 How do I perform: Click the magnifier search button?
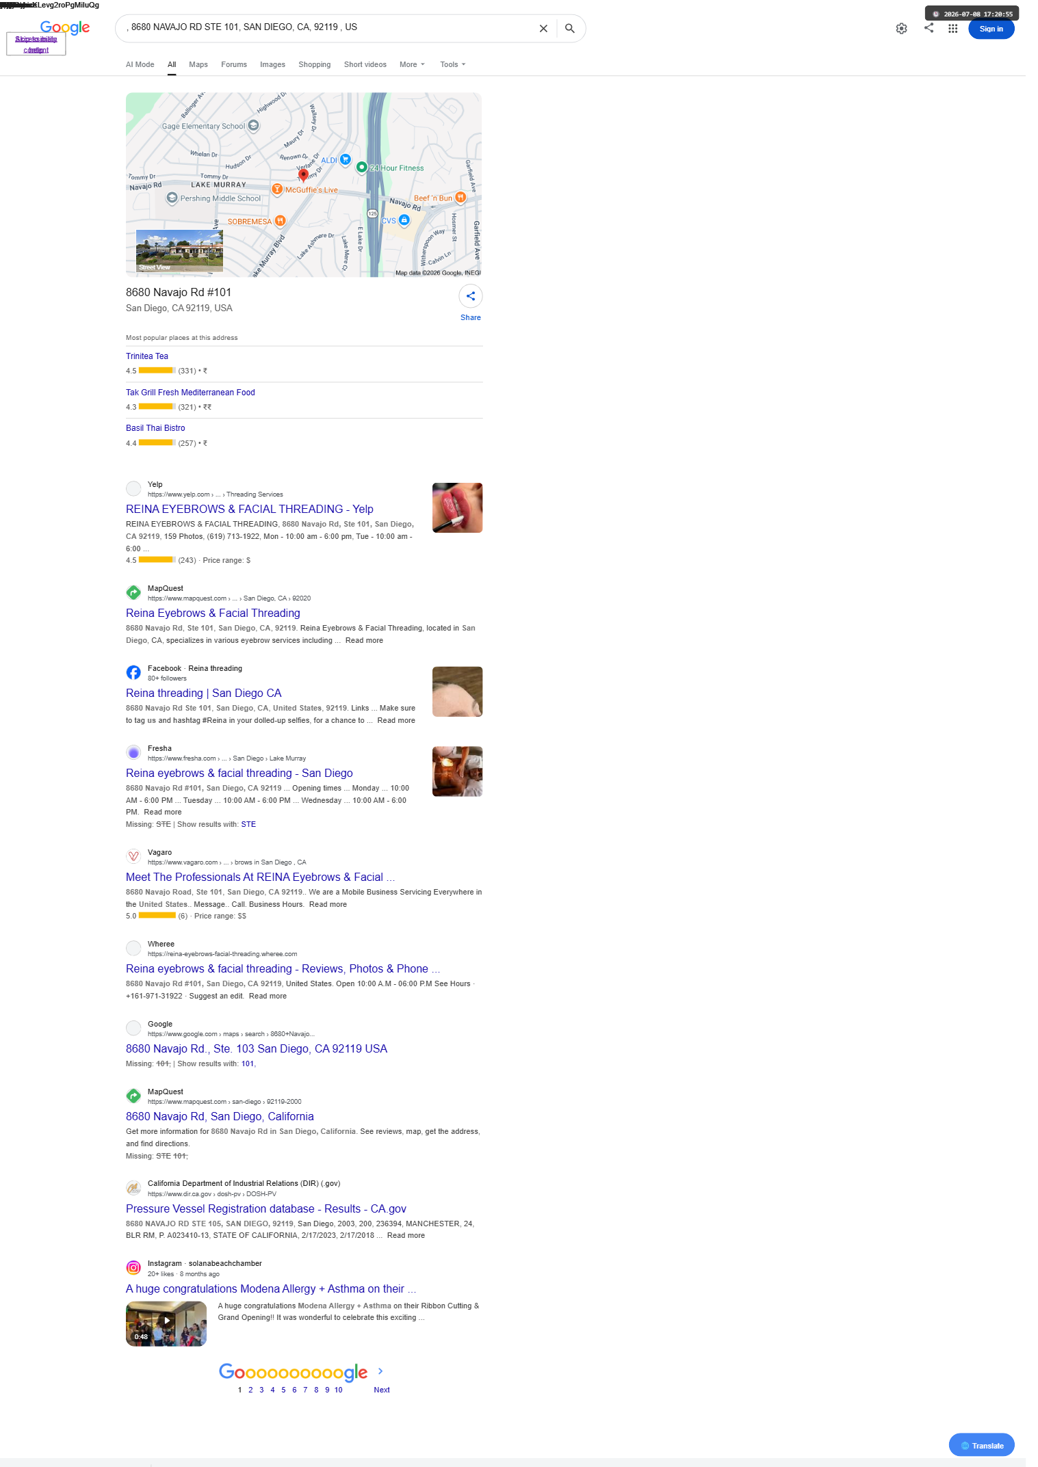(x=569, y=29)
